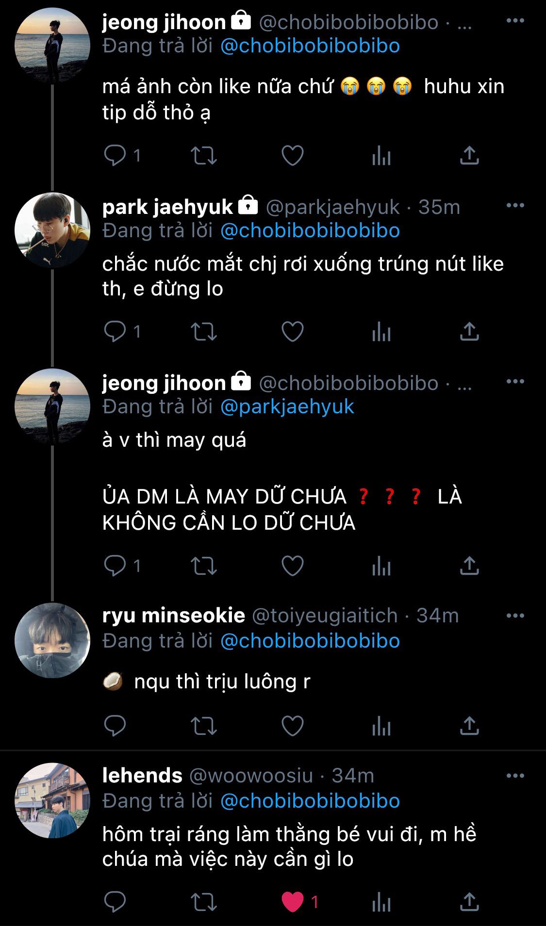The height and width of the screenshot is (926, 546).
Task: Open @chobibobibobibo link in lehends' reply
Action: click(310, 801)
